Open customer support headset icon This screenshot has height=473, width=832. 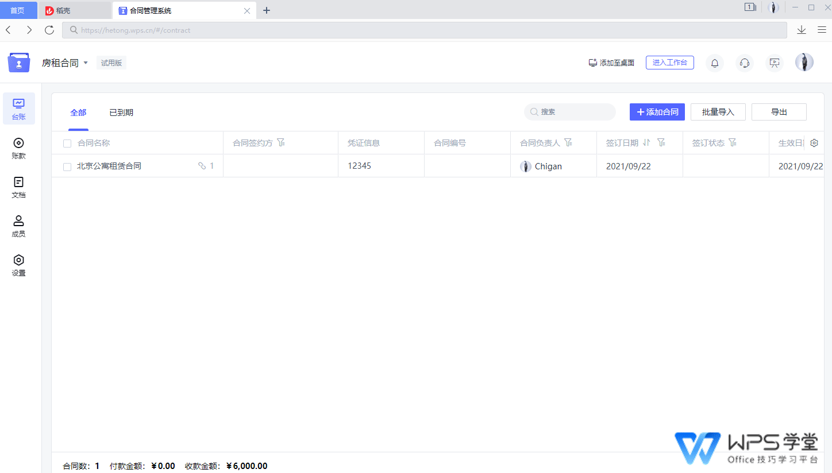click(x=745, y=63)
